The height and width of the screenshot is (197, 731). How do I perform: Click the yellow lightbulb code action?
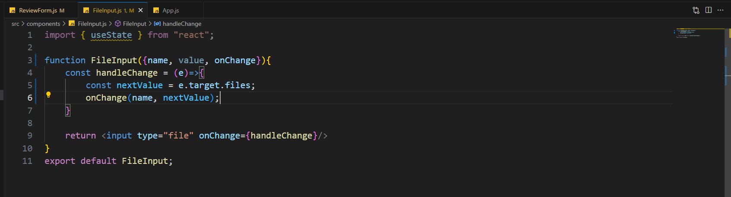tap(48, 95)
